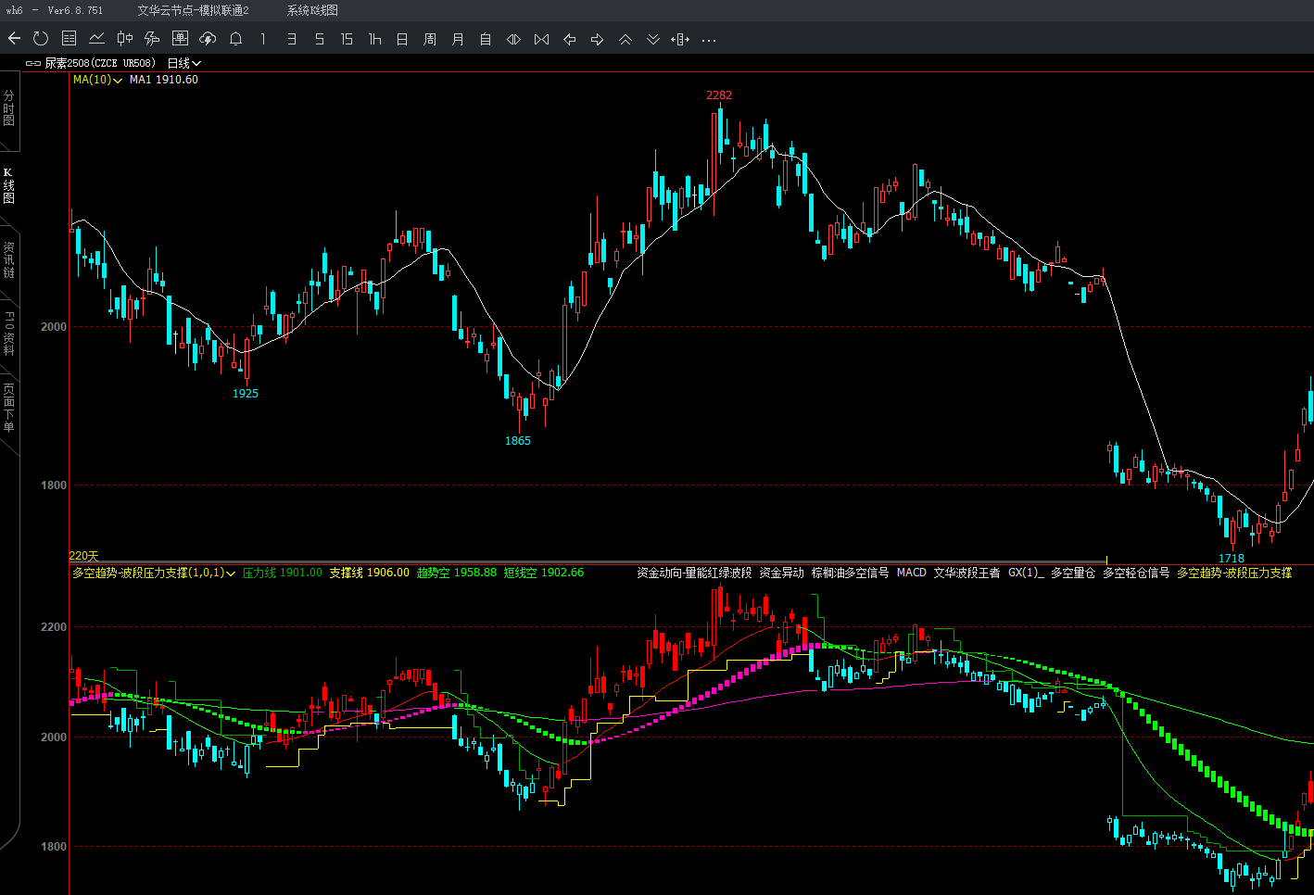Click the column width adjust icon
The height and width of the screenshot is (895, 1314).
tap(681, 39)
